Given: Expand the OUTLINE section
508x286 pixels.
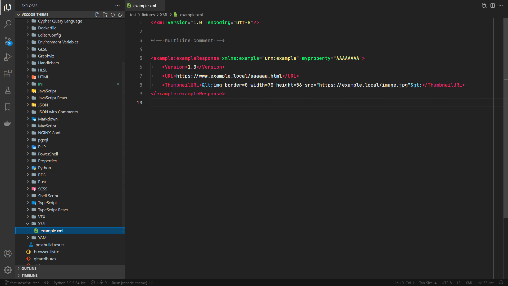Looking at the screenshot, I should click(29, 269).
